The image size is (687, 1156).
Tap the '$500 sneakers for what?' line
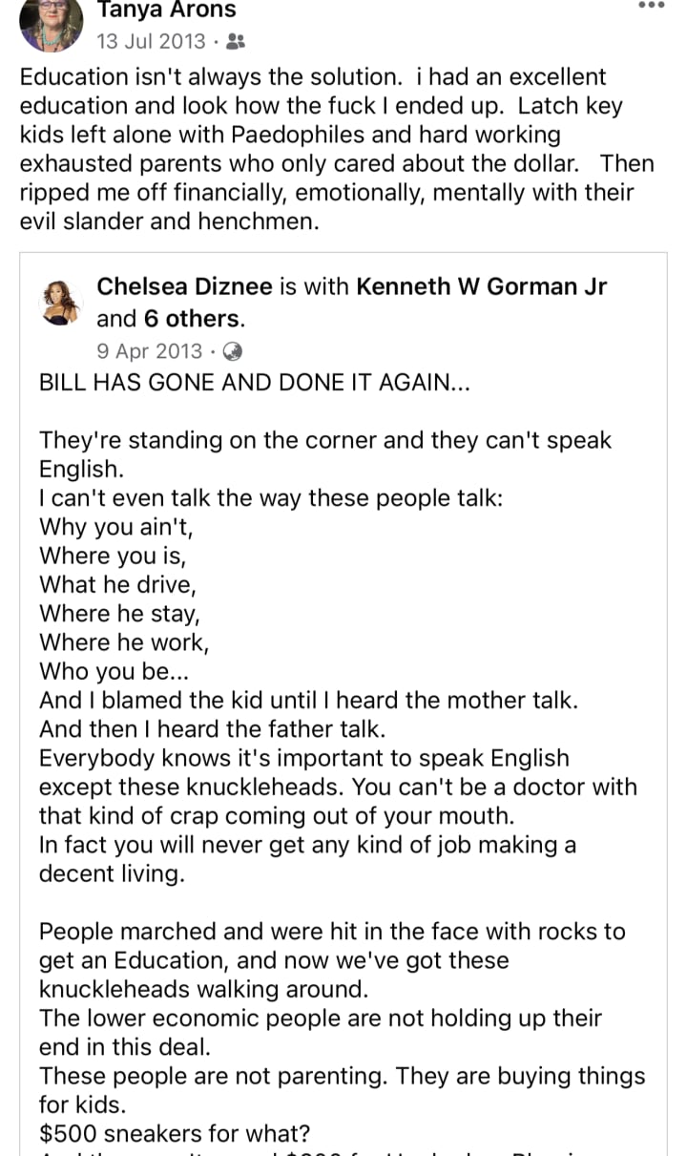click(x=175, y=1134)
